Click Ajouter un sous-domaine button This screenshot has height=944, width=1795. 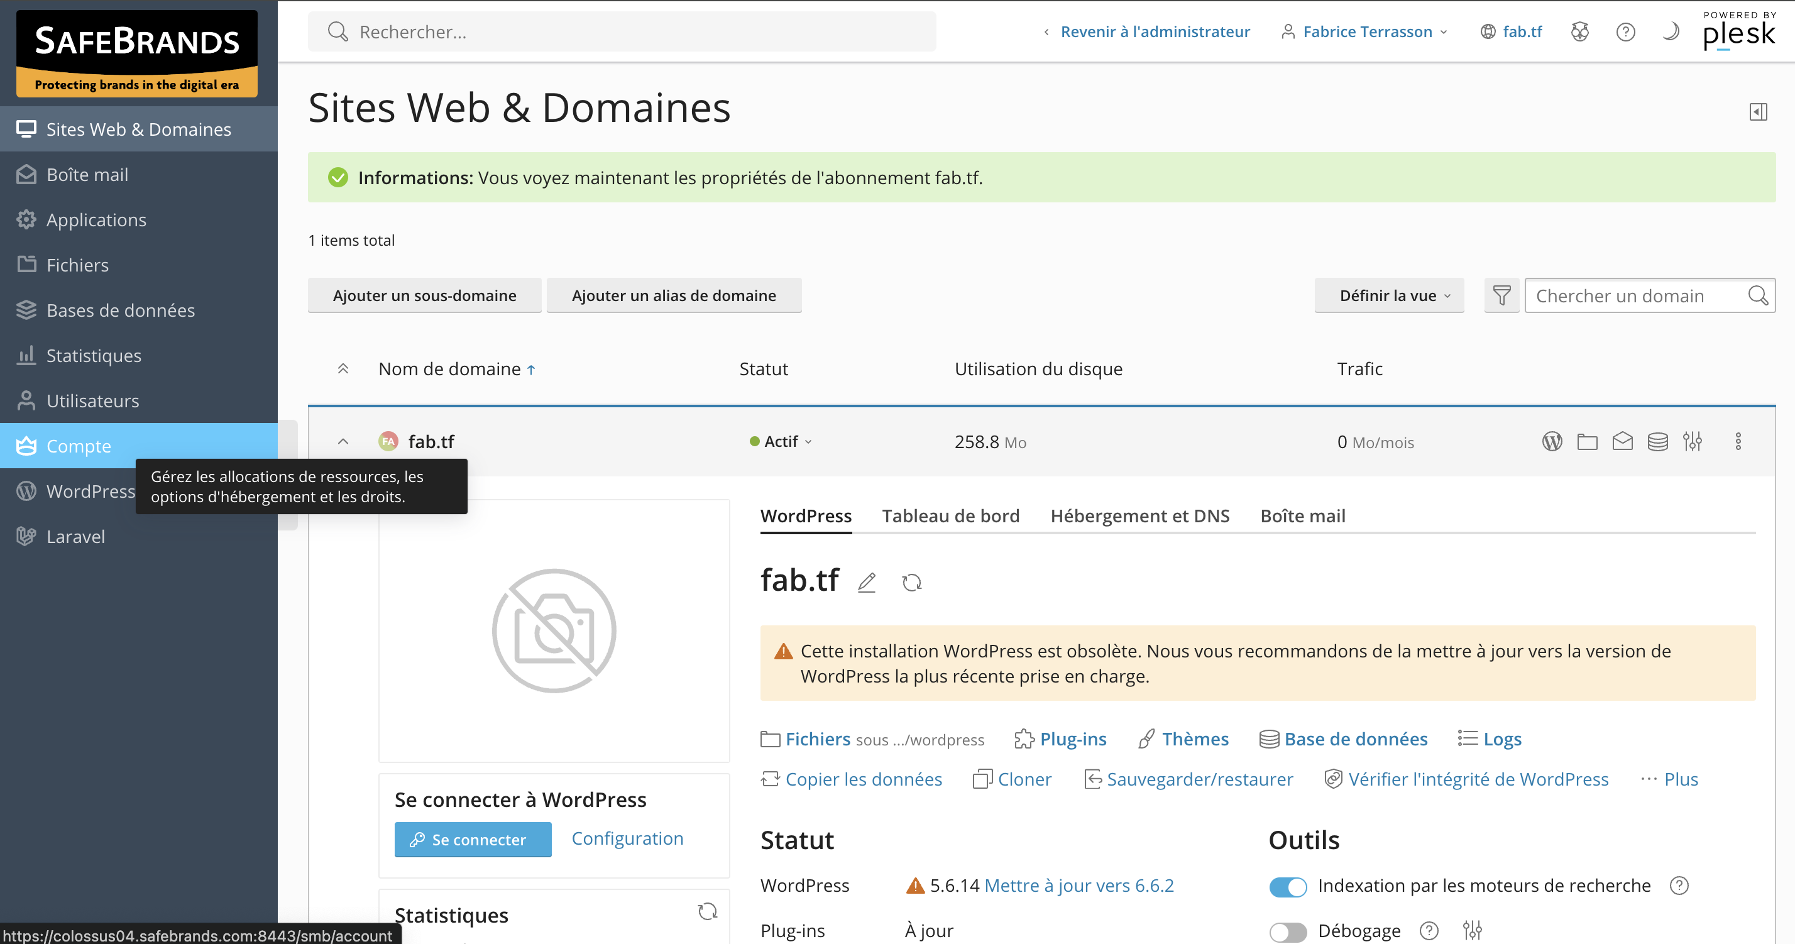(424, 295)
